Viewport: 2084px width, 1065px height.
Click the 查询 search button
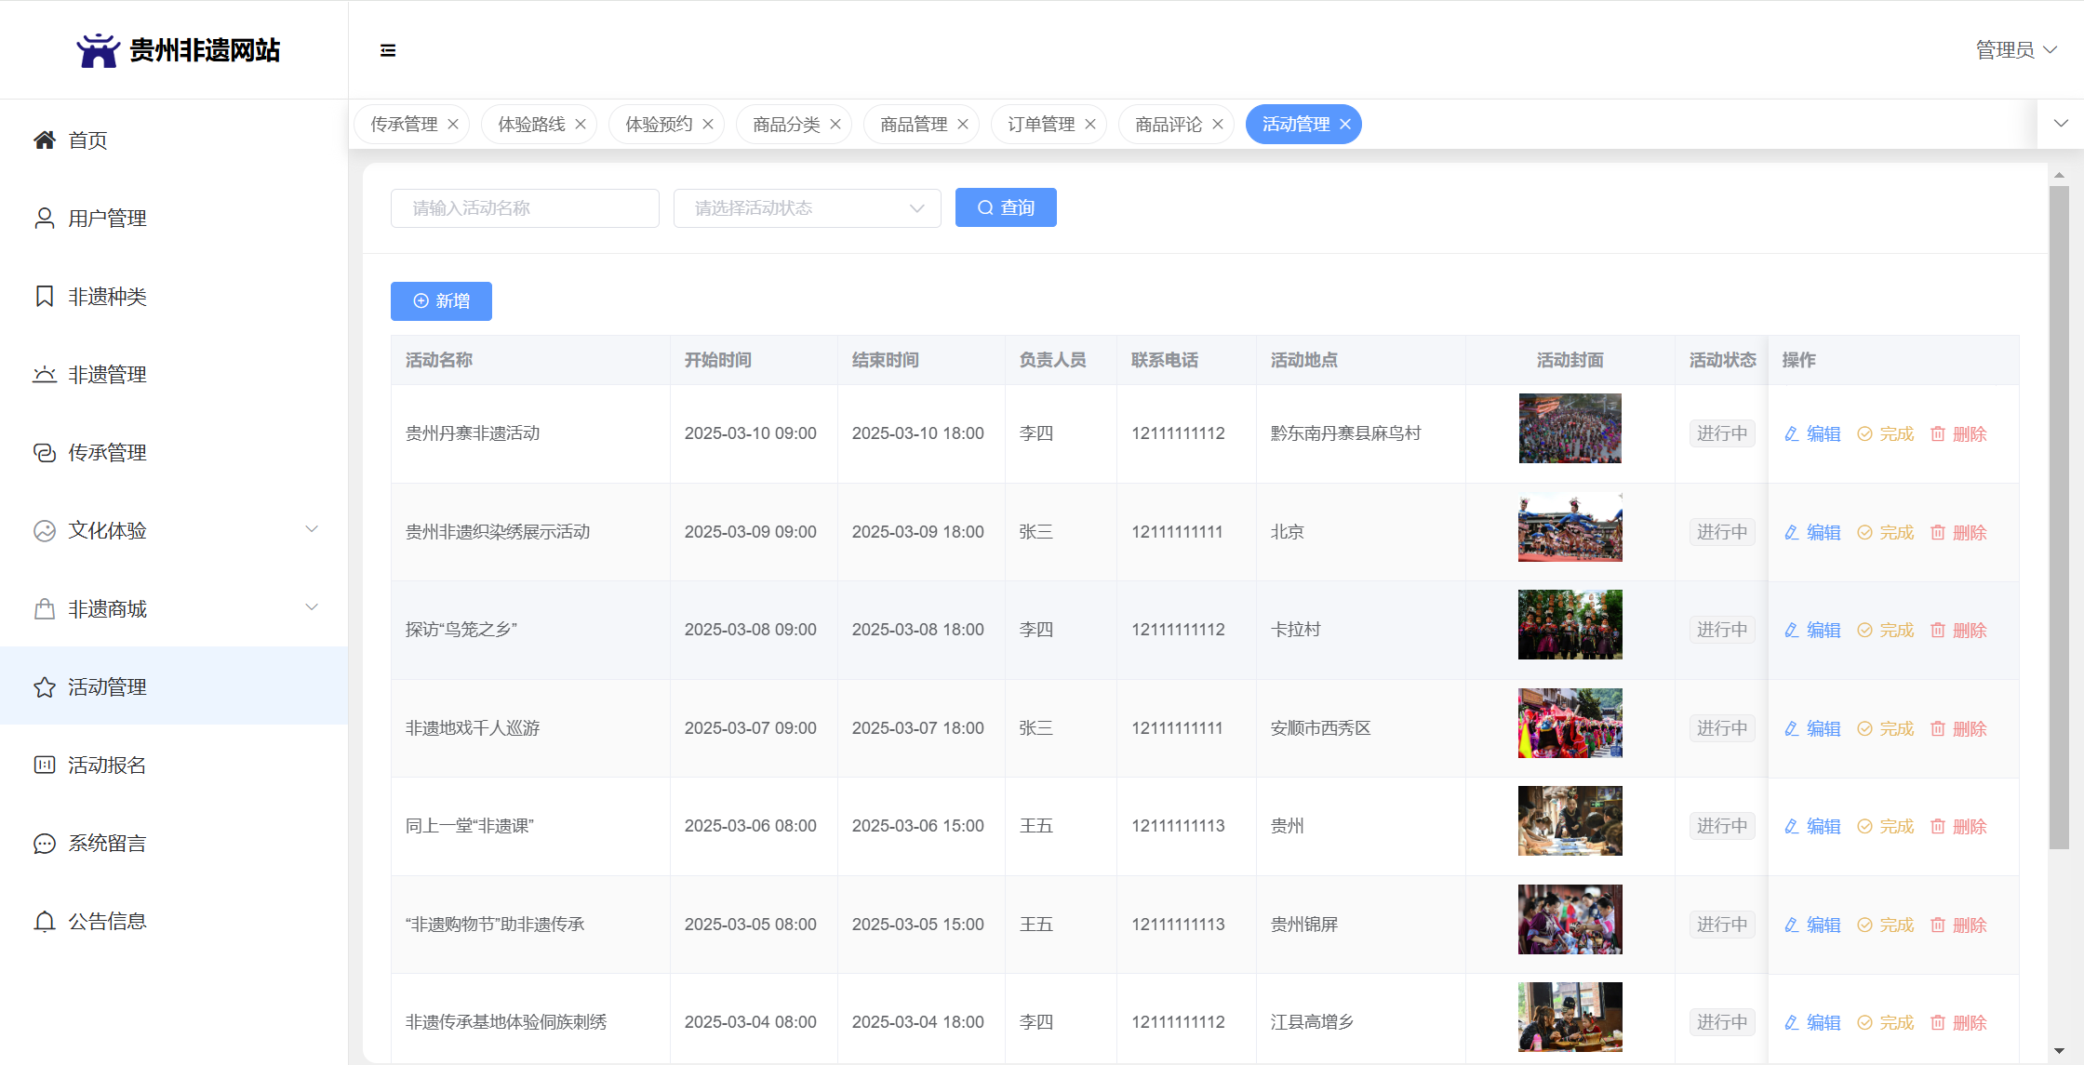tap(1006, 208)
